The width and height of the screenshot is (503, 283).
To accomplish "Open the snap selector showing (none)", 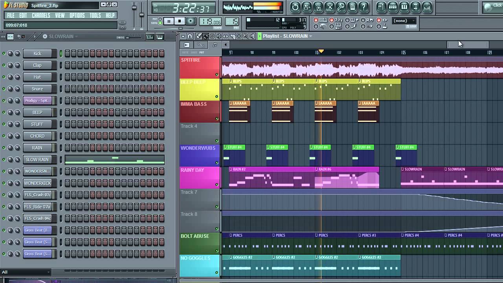I will click(404, 21).
